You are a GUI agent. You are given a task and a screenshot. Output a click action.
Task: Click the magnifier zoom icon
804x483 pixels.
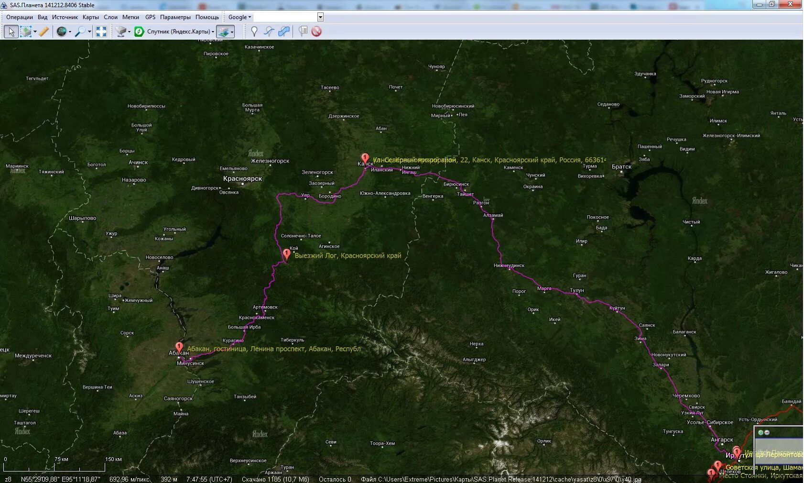tap(80, 32)
